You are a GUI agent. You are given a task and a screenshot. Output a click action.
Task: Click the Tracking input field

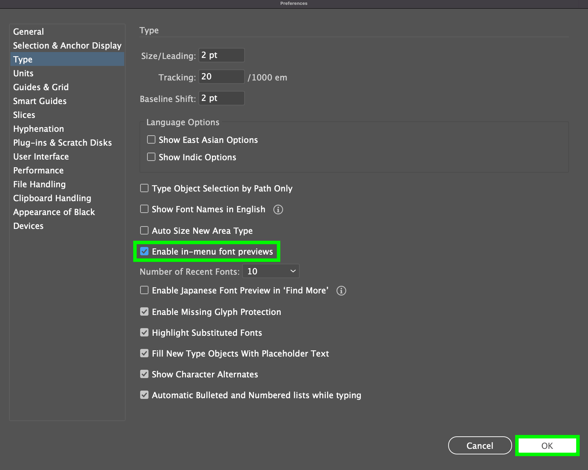(221, 77)
